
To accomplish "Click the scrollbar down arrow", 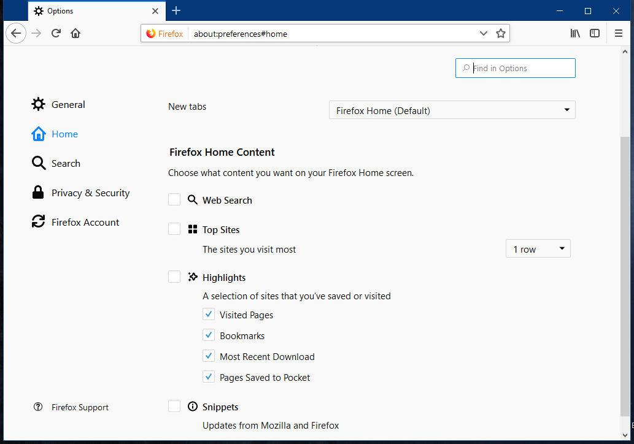I will tap(625, 435).
